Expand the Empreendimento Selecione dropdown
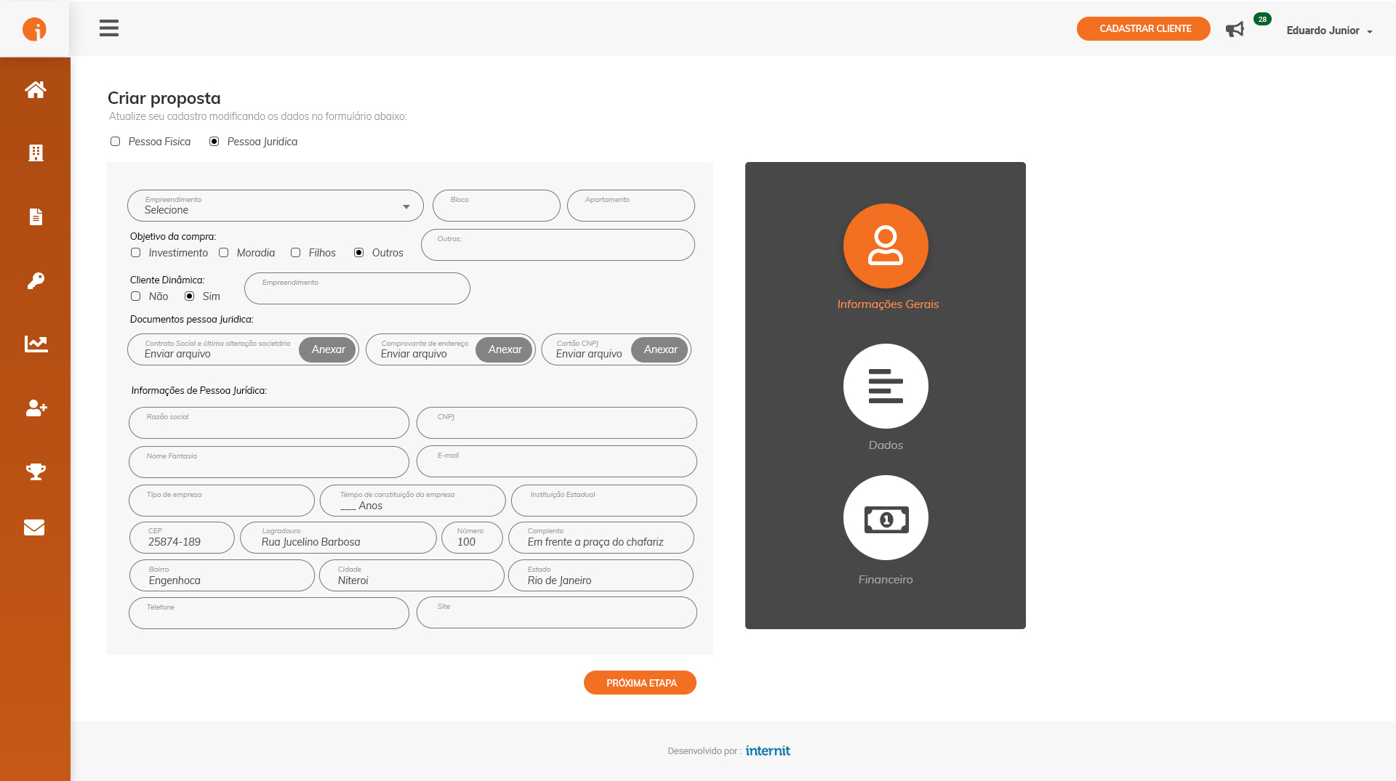This screenshot has width=1396, height=781. point(275,206)
